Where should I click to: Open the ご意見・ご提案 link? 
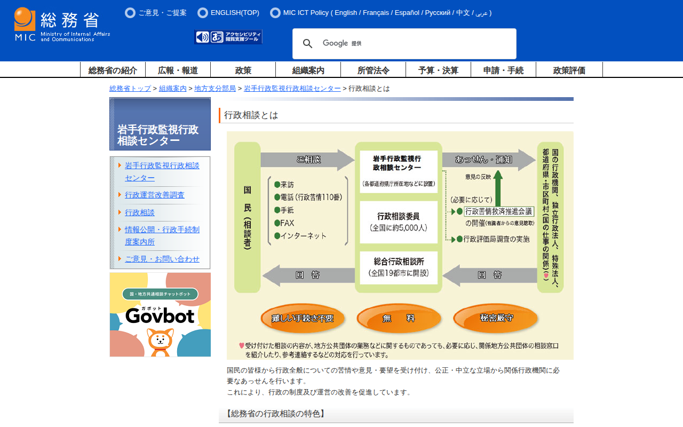[163, 13]
